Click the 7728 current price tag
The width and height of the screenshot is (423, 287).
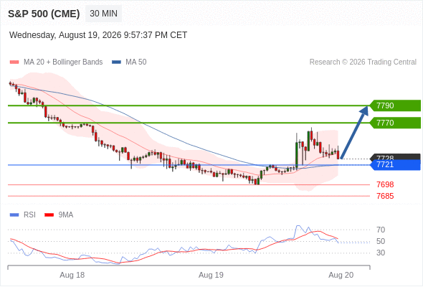click(x=395, y=157)
